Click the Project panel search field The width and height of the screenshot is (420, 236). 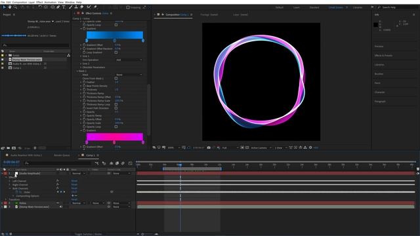tap(35, 45)
